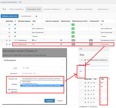
Task: Focus the Перечень значений input field
Action: (42, 89)
